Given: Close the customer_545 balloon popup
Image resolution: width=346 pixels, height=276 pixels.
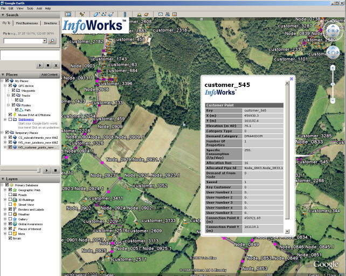Looking at the screenshot, I should tap(292, 79).
